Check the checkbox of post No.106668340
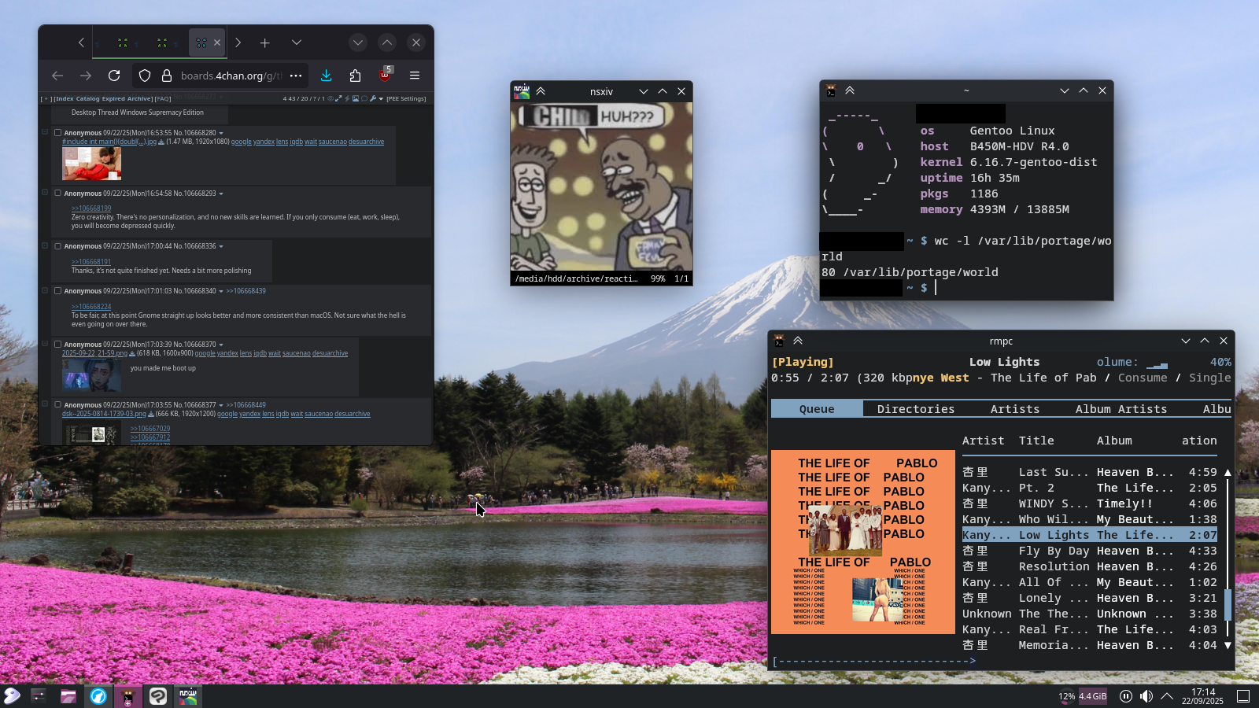The height and width of the screenshot is (708, 1259). pyautogui.click(x=57, y=290)
